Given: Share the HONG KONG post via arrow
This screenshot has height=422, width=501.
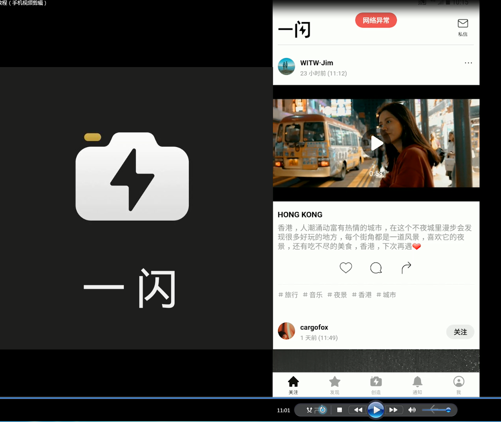Looking at the screenshot, I should coord(406,268).
